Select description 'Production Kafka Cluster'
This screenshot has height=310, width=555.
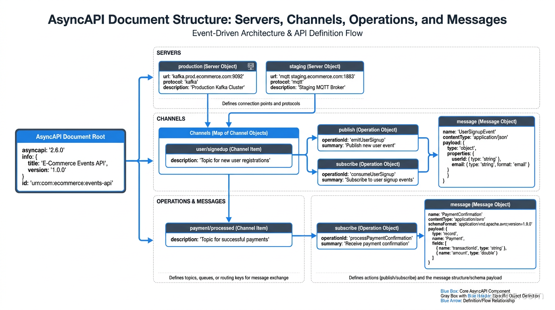pyautogui.click(x=204, y=87)
